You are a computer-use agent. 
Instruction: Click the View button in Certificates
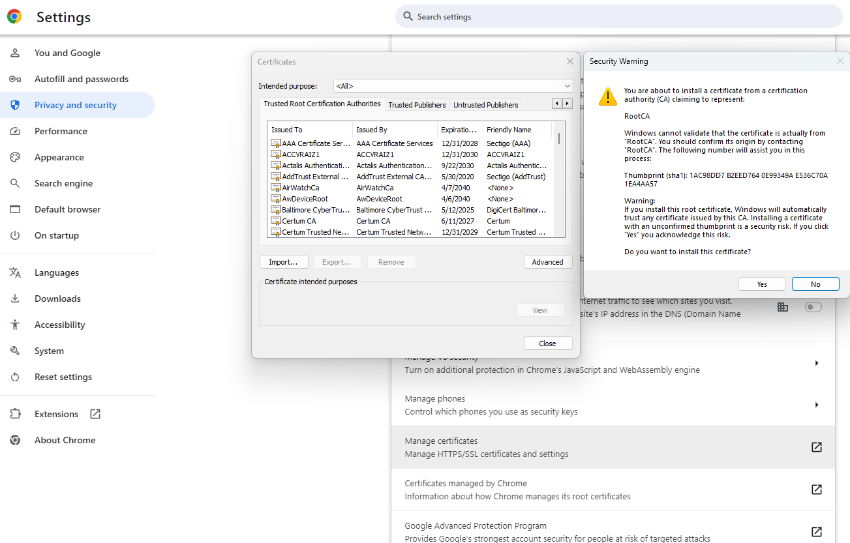pyautogui.click(x=540, y=310)
